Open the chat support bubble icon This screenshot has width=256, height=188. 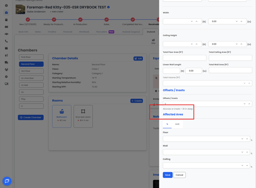point(7,181)
